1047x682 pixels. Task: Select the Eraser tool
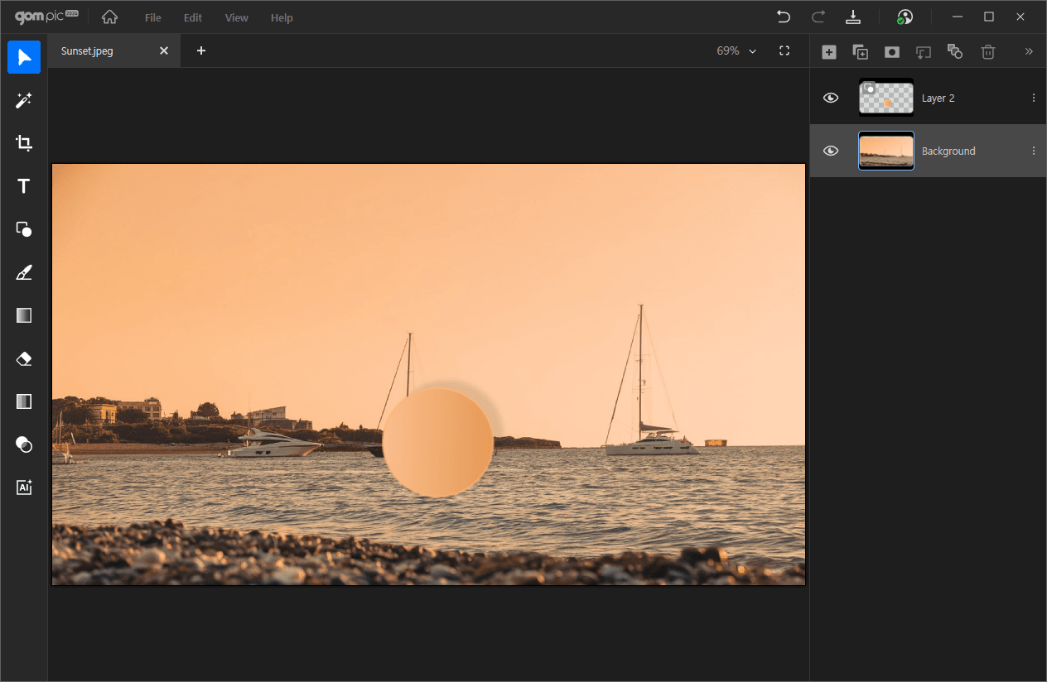(24, 358)
